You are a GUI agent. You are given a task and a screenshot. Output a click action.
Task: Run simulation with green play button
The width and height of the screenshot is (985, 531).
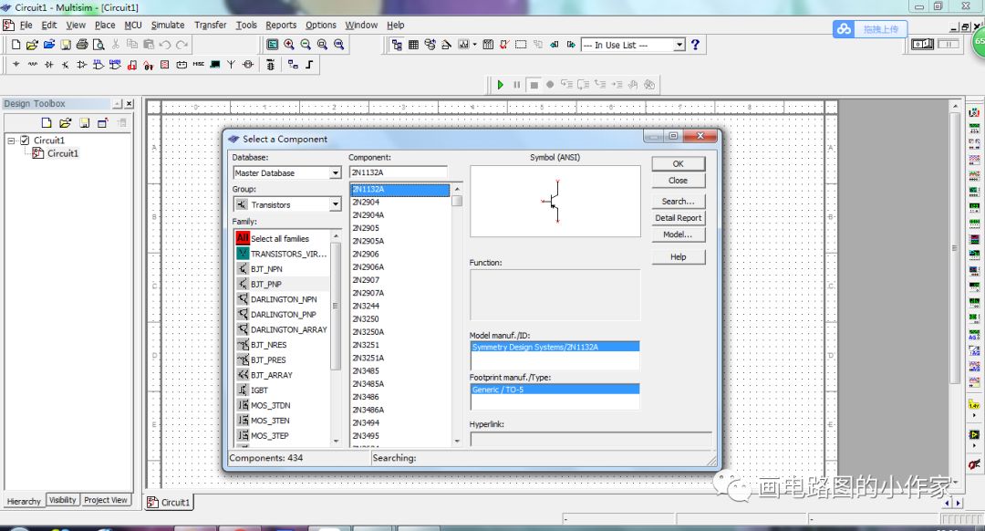tap(501, 85)
